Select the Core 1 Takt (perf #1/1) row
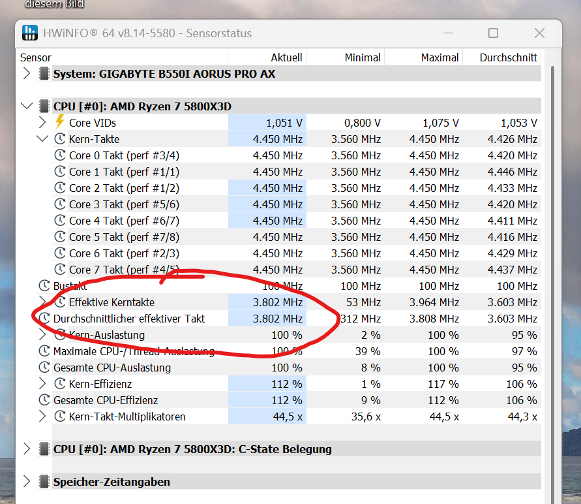This screenshot has width=581, height=504. click(297, 171)
